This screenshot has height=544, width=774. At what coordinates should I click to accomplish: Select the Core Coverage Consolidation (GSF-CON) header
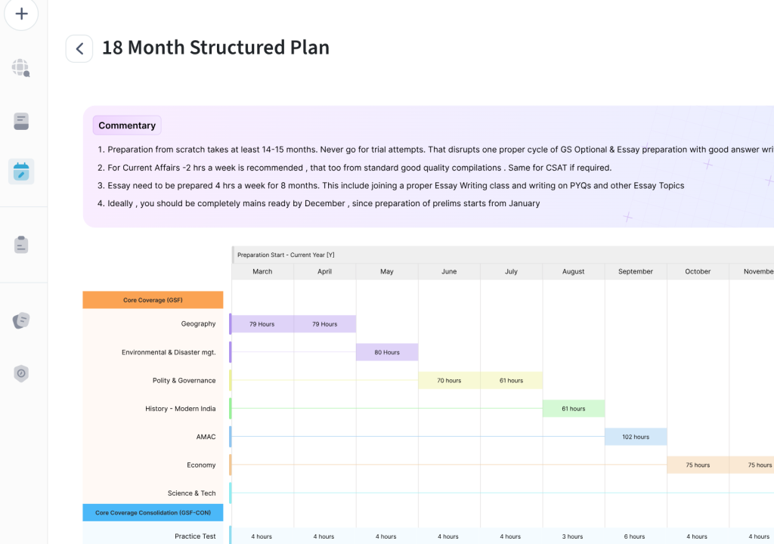point(153,513)
